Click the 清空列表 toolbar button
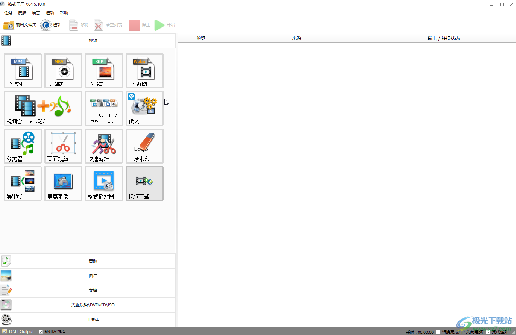Screen dimensions: 516x335 pos(108,25)
